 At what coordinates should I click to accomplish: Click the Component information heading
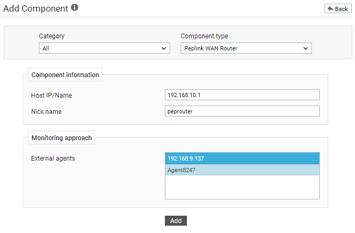click(x=65, y=75)
